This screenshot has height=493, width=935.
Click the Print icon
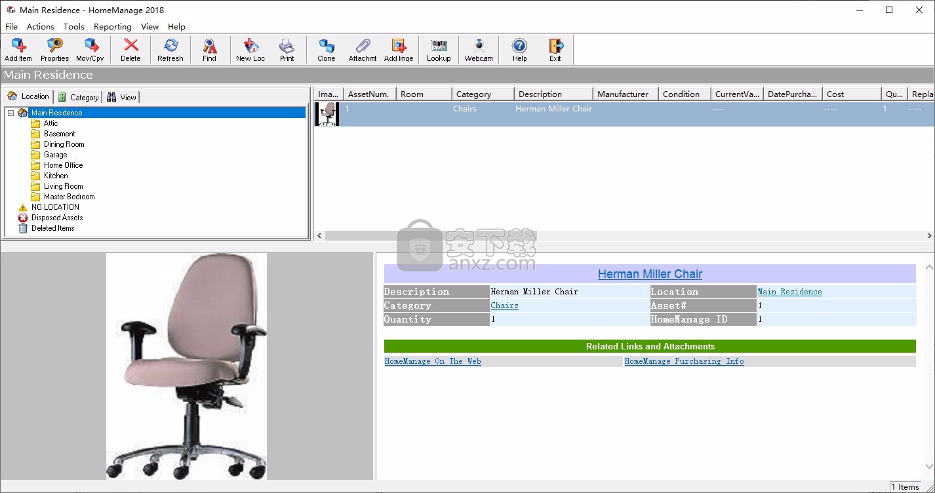click(287, 50)
